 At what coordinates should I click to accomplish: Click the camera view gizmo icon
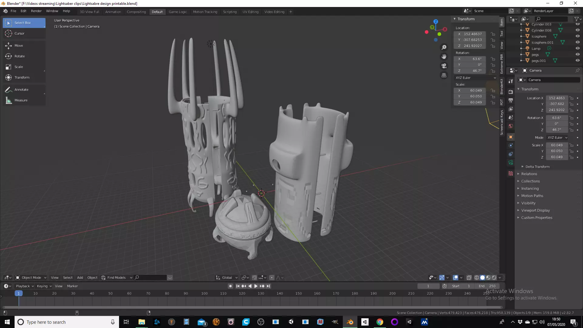pyautogui.click(x=444, y=66)
